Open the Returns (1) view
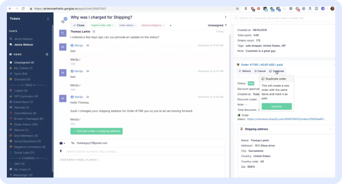This screenshot has width=342, height=184. pos(21,130)
